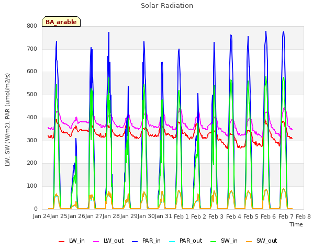Click the Jan 30 x-axis tick label
335x251 pixels.
pos(146,216)
